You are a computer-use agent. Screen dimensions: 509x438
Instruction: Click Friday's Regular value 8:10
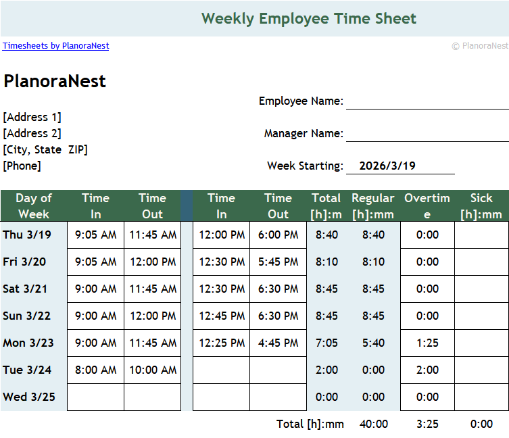[x=373, y=262]
